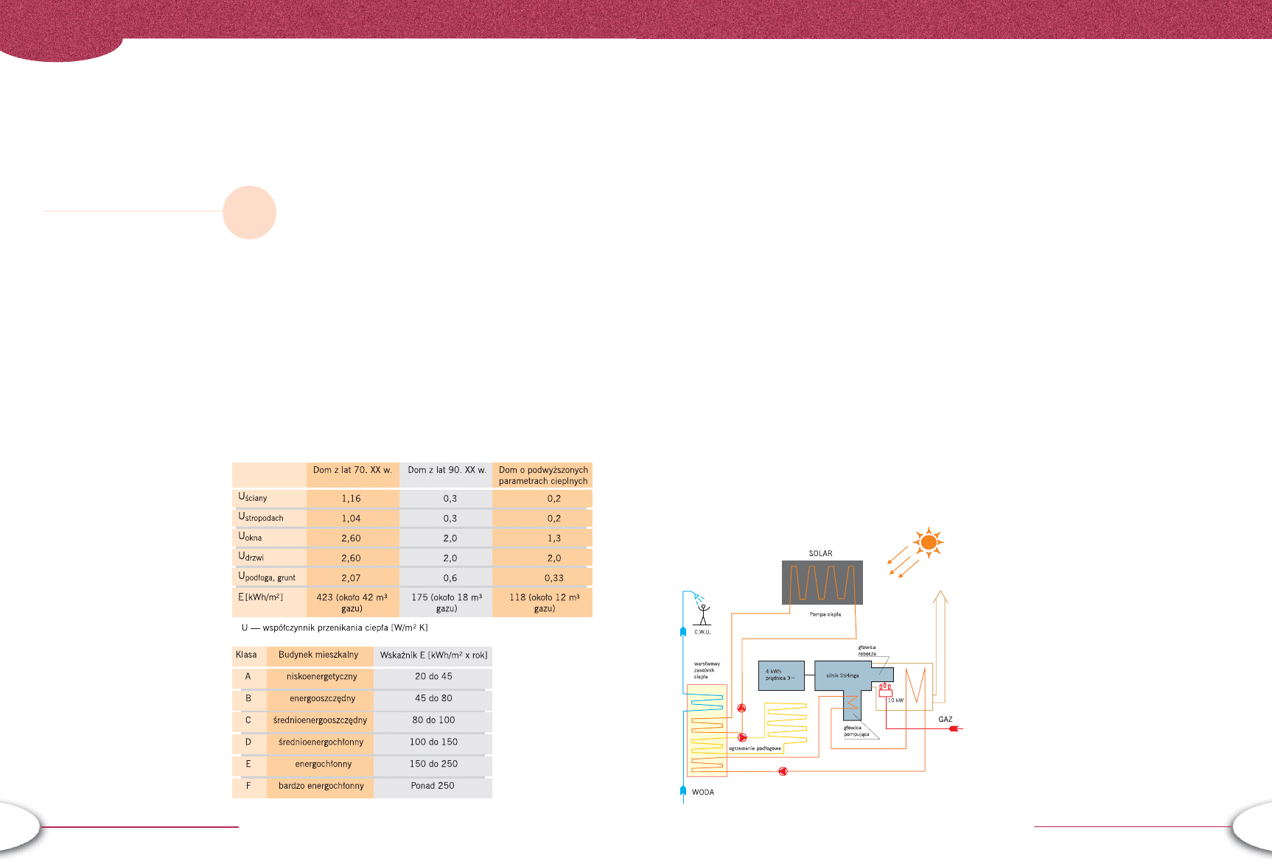Click the blue WODA inlet arrow
This screenshot has width=1272, height=861.
pyautogui.click(x=683, y=791)
